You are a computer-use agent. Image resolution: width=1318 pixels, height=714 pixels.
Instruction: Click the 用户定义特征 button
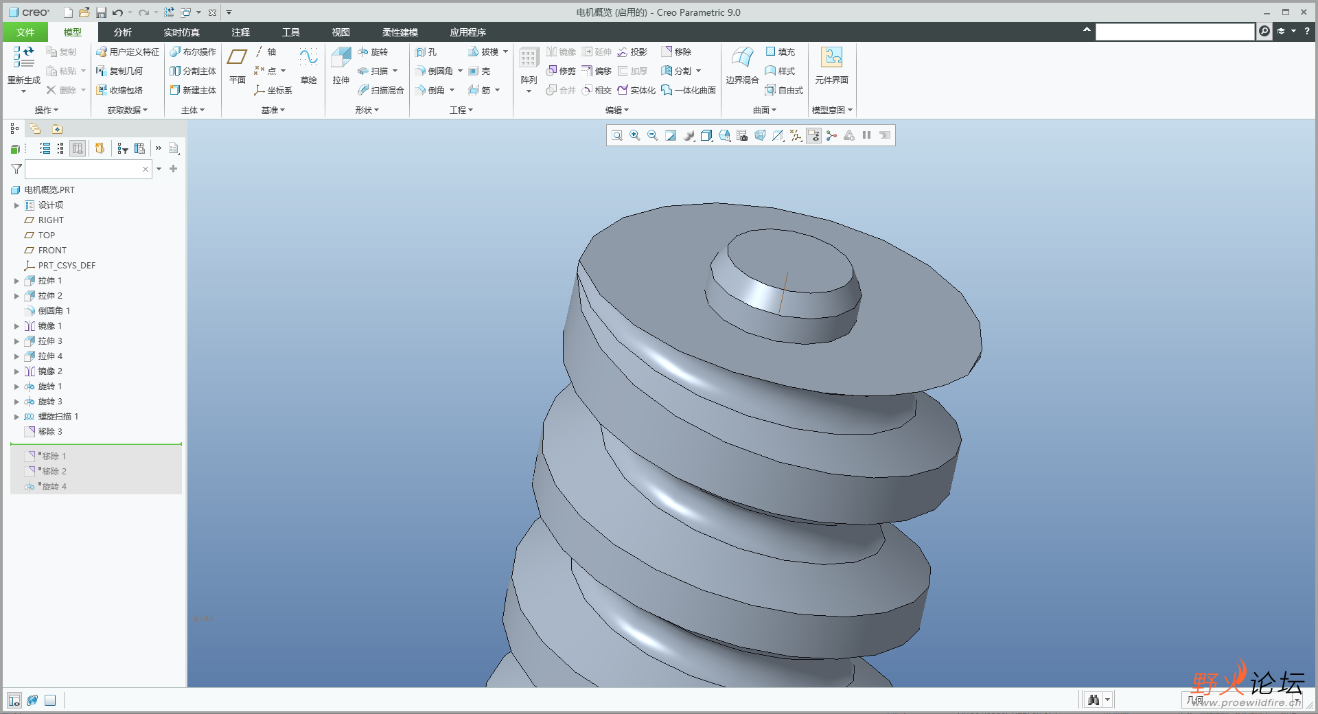pyautogui.click(x=128, y=51)
